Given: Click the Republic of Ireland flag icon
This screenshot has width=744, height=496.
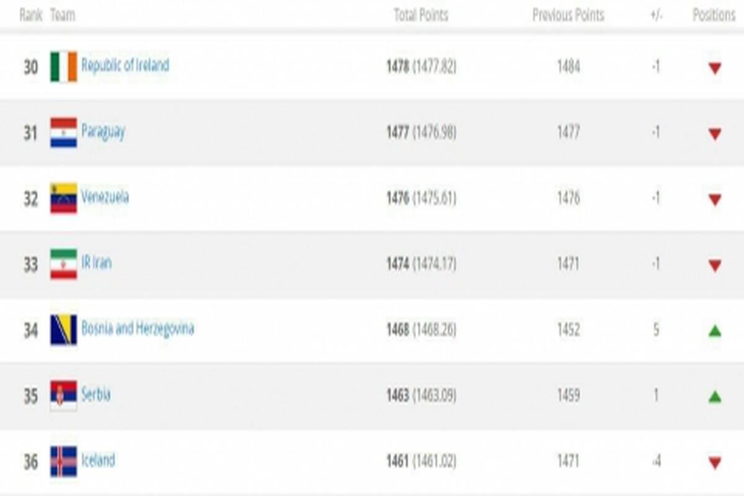Looking at the screenshot, I should pyautogui.click(x=64, y=66).
